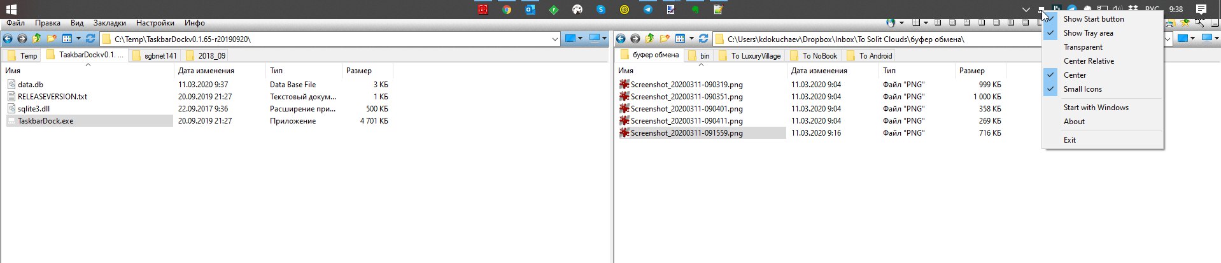
Task: Enable Center Relative option
Action: [x=1103, y=61]
